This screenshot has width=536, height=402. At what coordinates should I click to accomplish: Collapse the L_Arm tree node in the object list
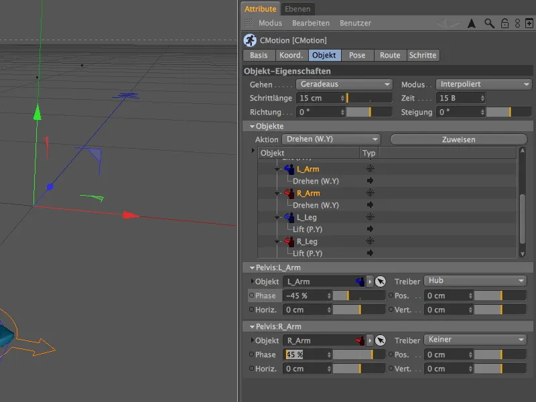coord(277,170)
